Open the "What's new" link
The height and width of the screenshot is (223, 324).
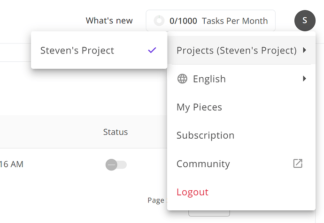(x=109, y=21)
